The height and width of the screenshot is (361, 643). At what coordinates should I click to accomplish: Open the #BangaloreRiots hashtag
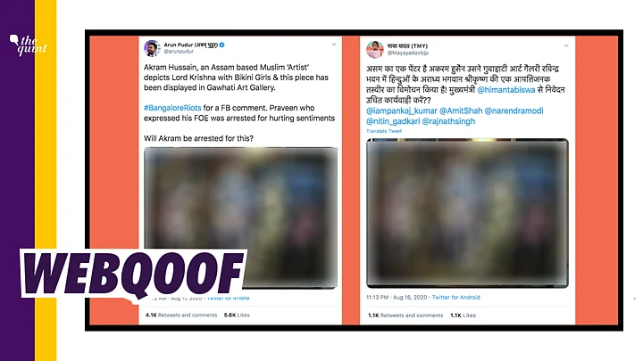(172, 108)
